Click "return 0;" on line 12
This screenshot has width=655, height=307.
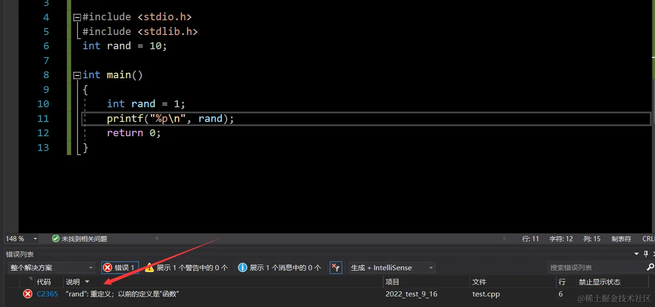point(134,133)
